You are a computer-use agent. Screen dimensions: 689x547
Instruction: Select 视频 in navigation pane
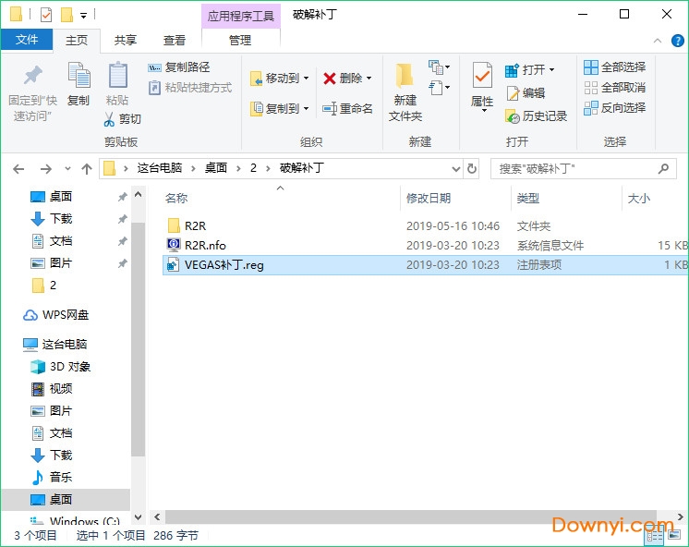[52, 389]
